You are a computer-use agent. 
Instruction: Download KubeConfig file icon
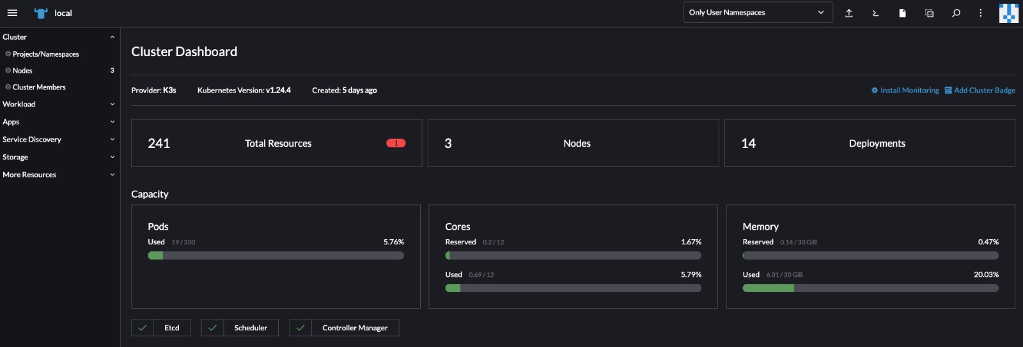[902, 13]
